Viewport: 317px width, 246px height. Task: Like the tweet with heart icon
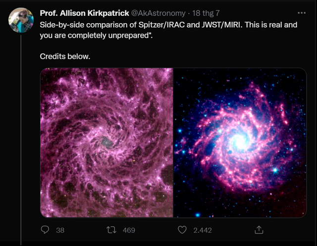click(182, 230)
